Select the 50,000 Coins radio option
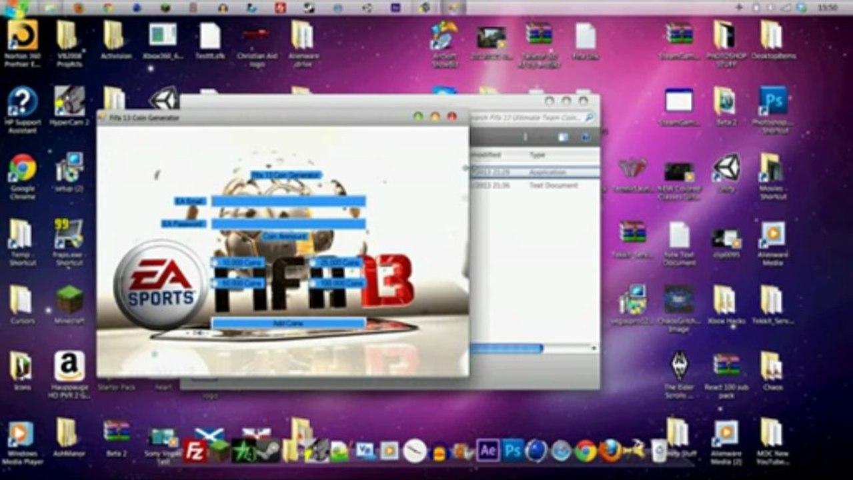The width and height of the screenshot is (853, 480). [238, 283]
